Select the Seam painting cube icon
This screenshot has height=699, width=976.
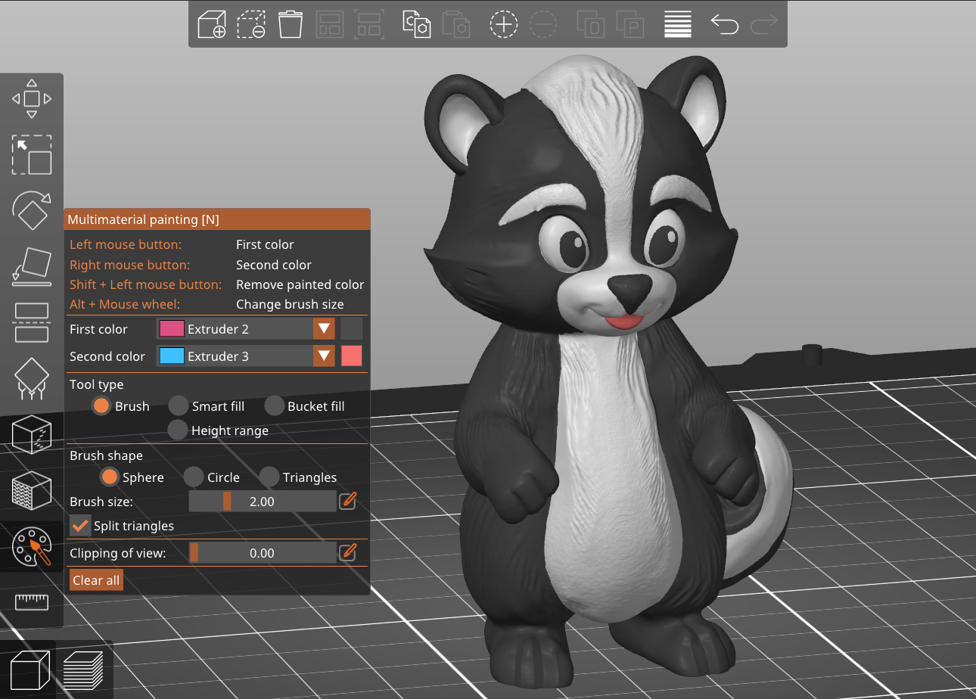click(x=32, y=434)
